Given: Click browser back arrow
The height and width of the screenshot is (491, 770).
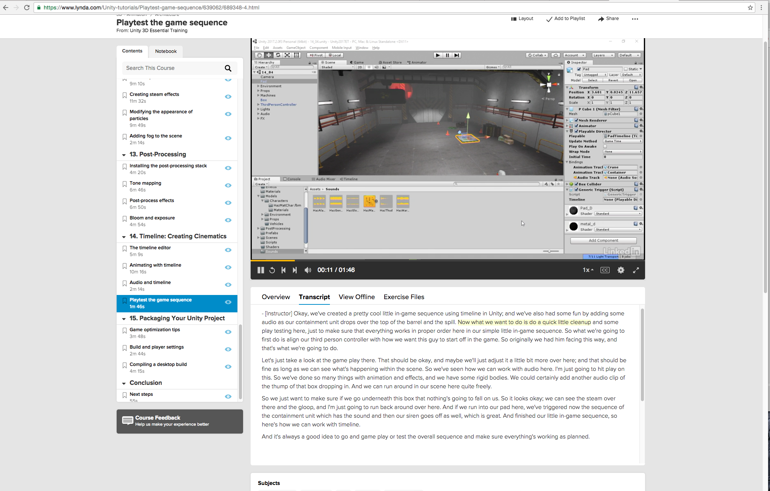Looking at the screenshot, I should coord(6,8).
